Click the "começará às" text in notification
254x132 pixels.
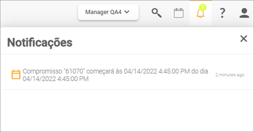pyautogui.click(x=104, y=71)
